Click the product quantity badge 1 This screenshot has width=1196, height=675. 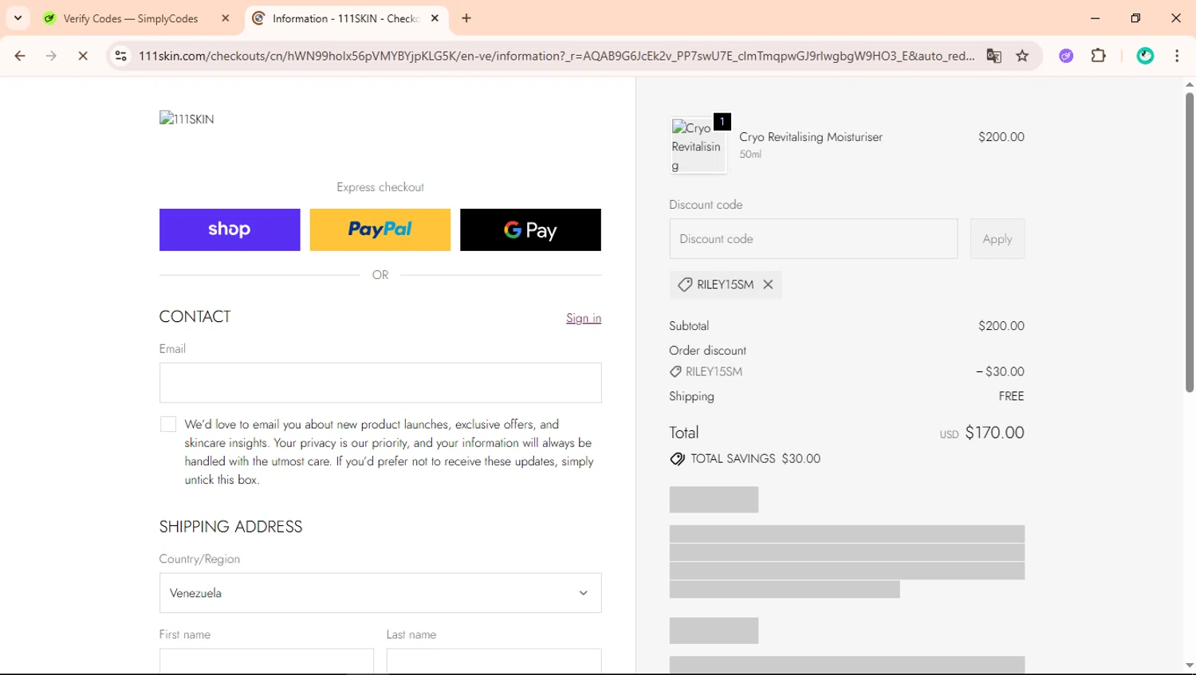722,121
